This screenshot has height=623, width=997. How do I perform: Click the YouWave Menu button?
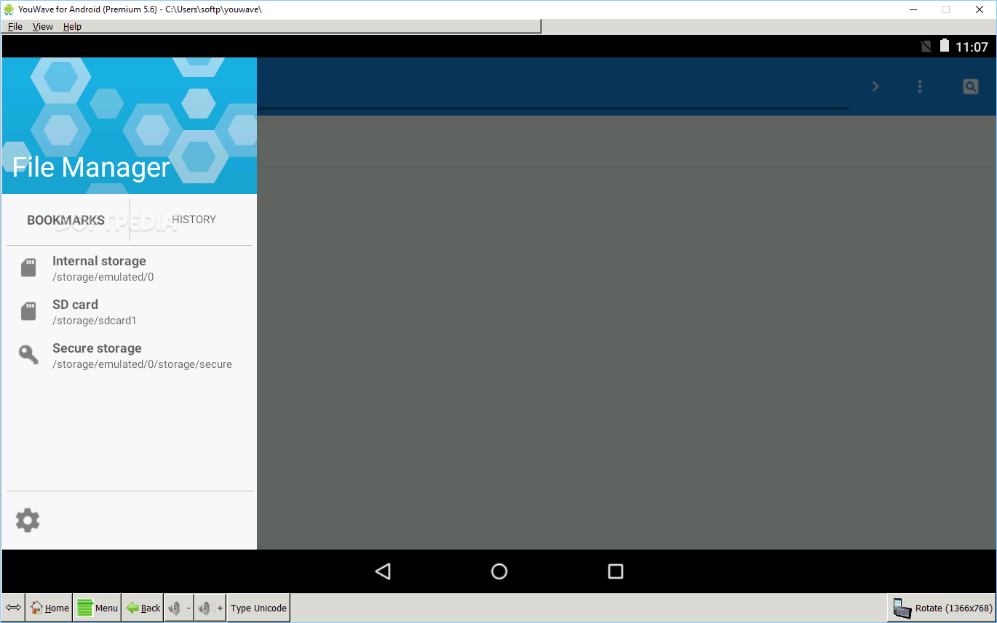point(97,608)
